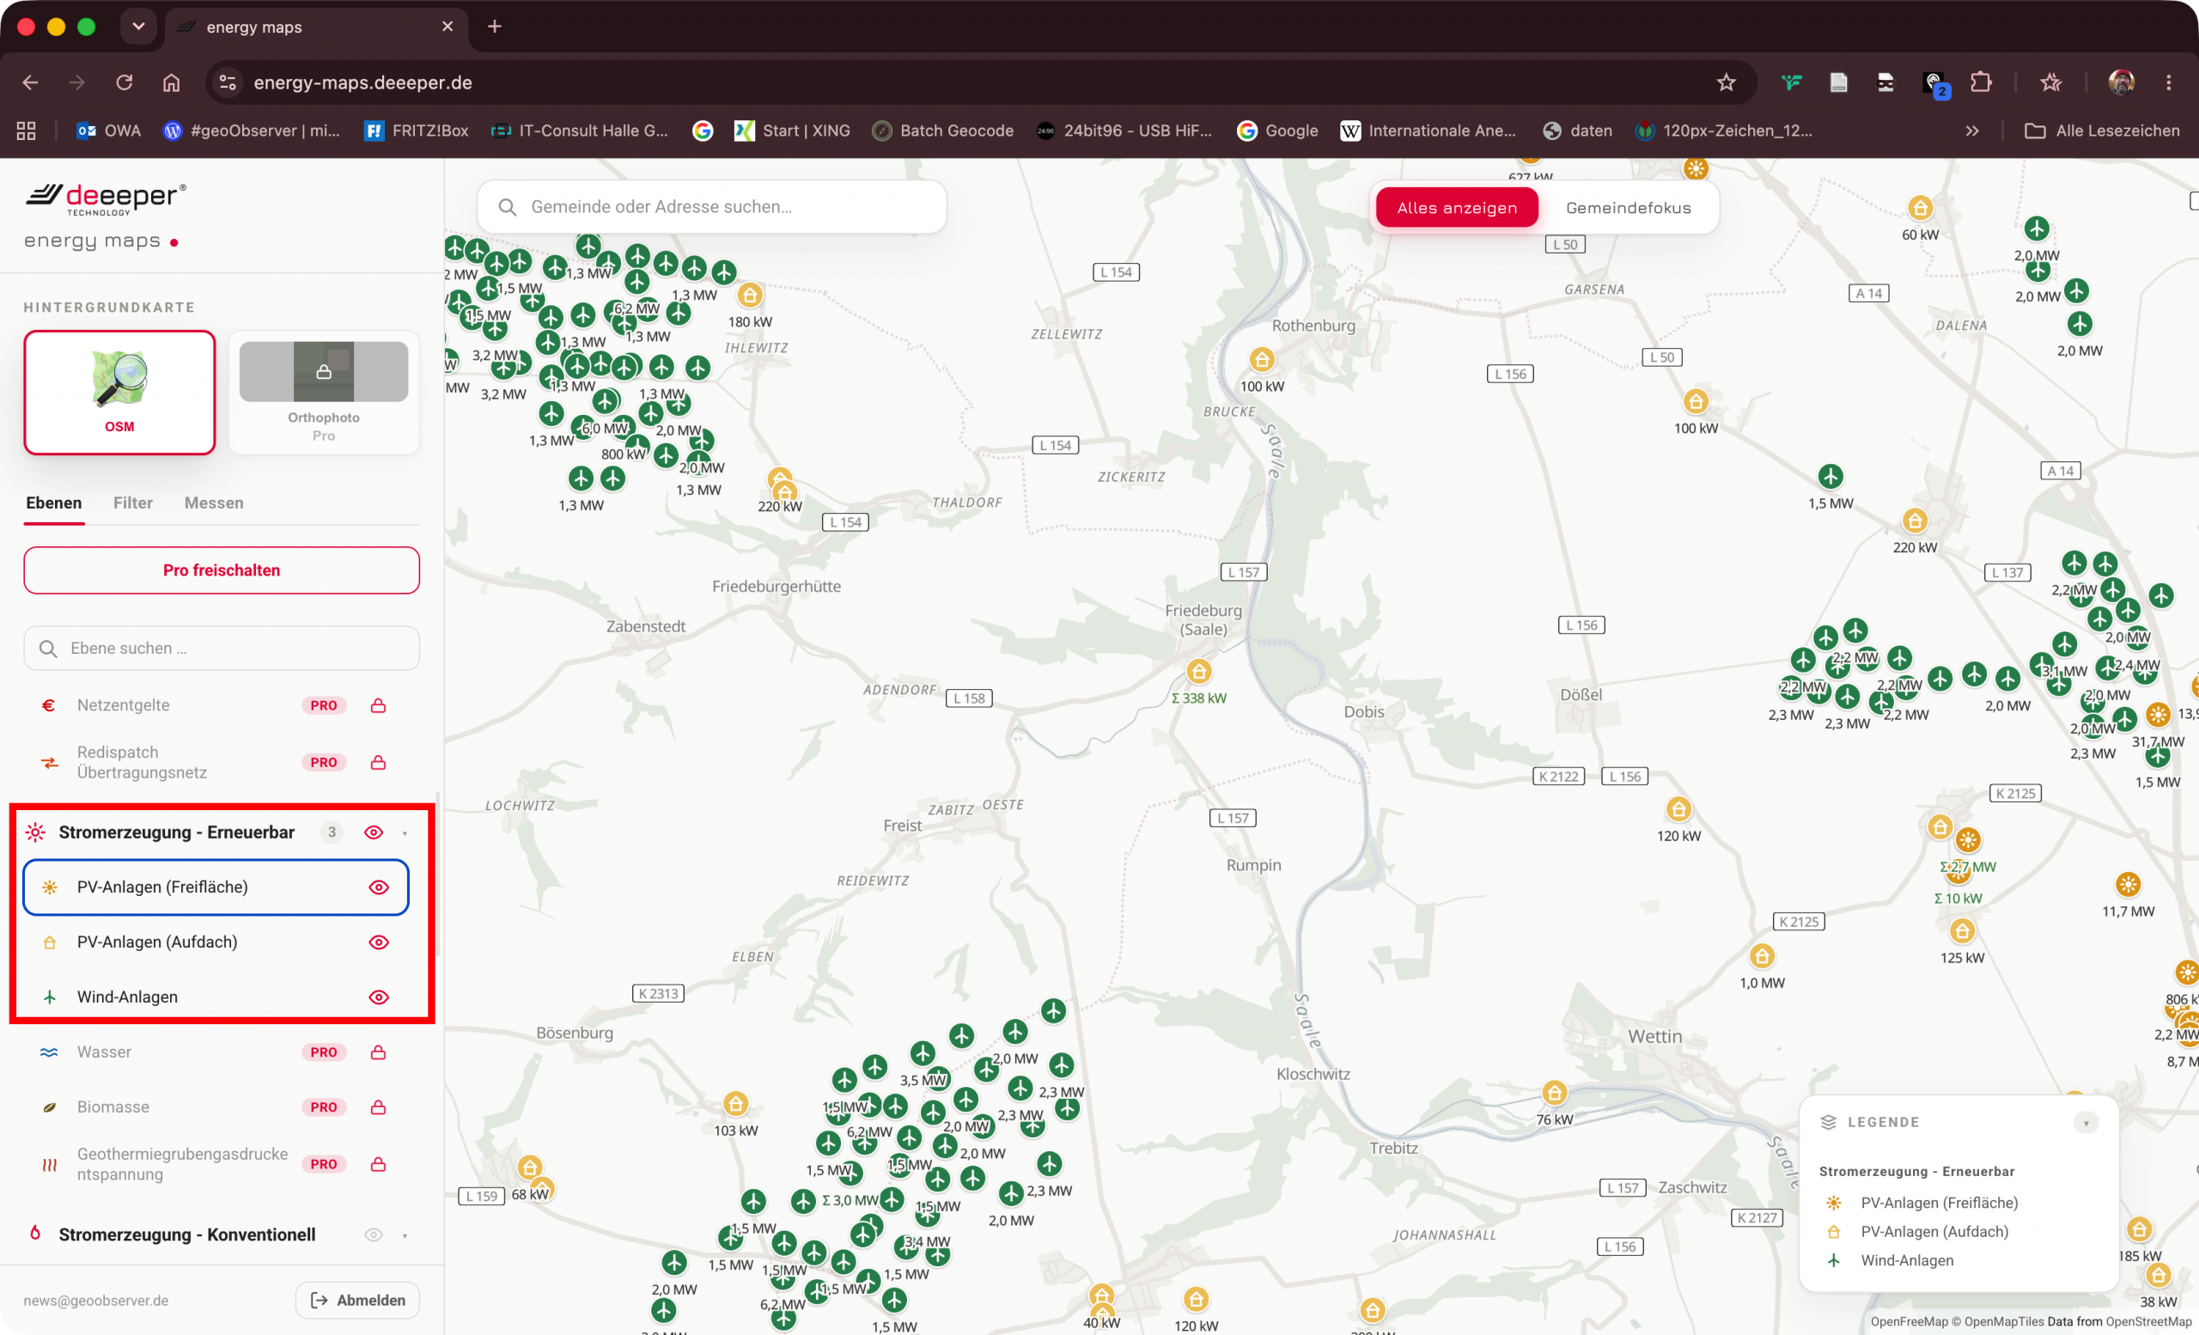Switch to Gemeindefokus mode
The height and width of the screenshot is (1335, 2199).
[1628, 208]
